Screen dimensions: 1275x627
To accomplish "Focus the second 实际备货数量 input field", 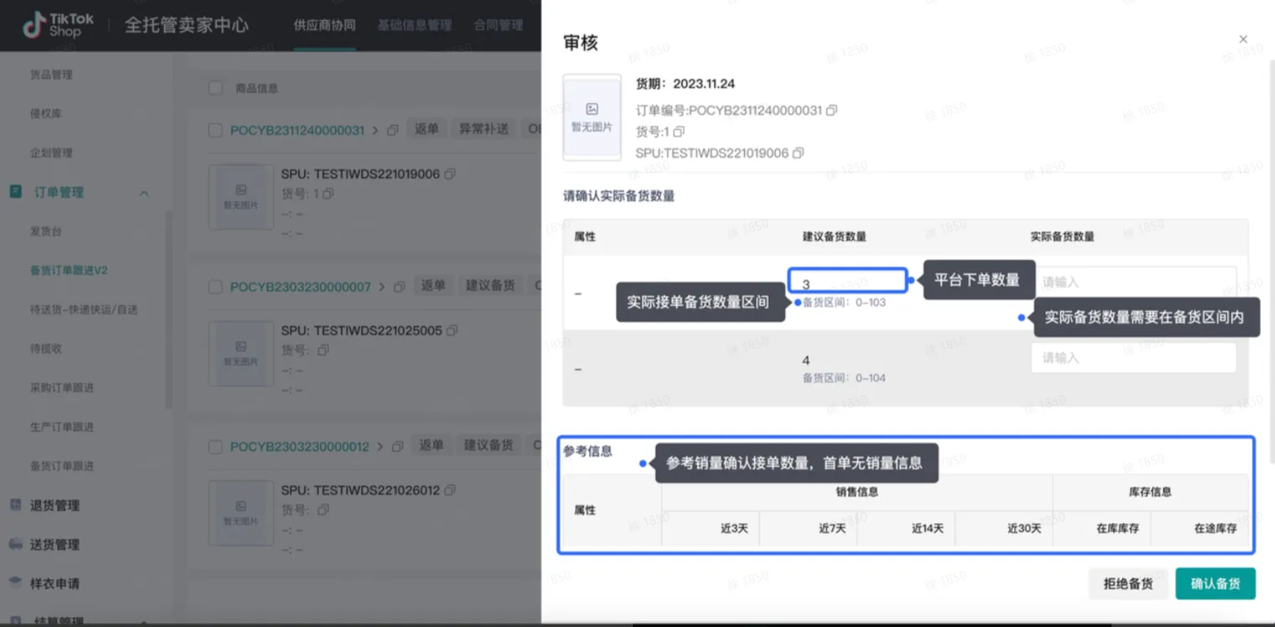I will pyautogui.click(x=1133, y=357).
